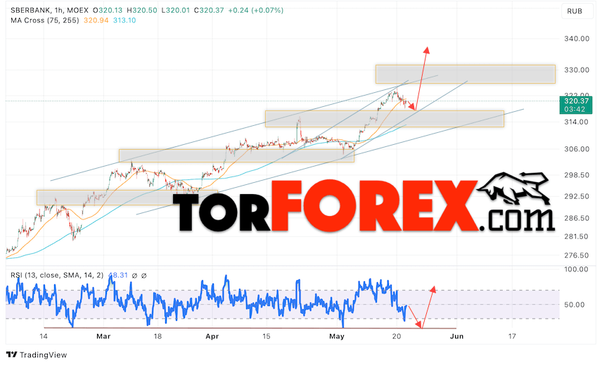This screenshot has width=602, height=365.
Task: Click the second RSI circle-slash icon
Action: click(x=144, y=276)
